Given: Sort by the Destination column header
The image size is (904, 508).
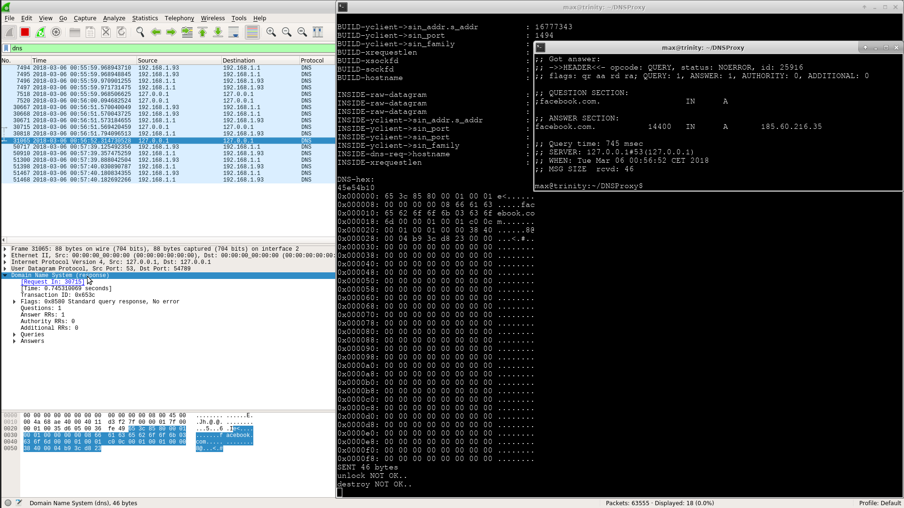Looking at the screenshot, I should 239,60.
